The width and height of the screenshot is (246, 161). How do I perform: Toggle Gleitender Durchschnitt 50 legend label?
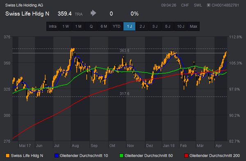tap(149, 156)
